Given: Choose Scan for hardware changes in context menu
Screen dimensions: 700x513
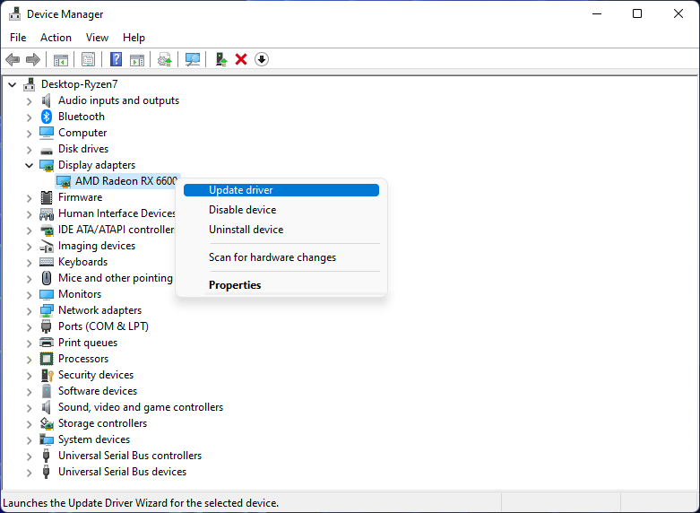Looking at the screenshot, I should [x=281, y=257].
